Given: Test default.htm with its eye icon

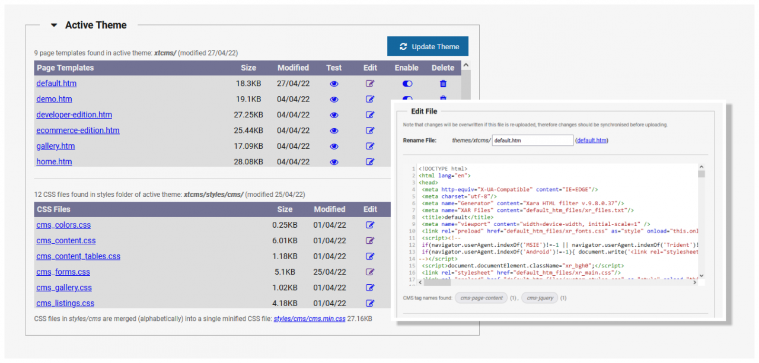Looking at the screenshot, I should tap(334, 84).
